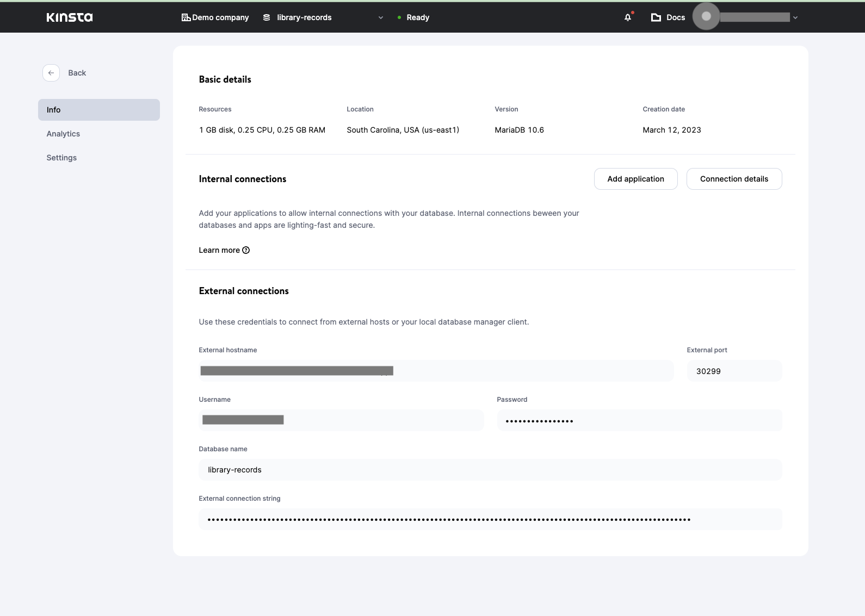Click the user avatar circle
865x616 pixels.
706,16
